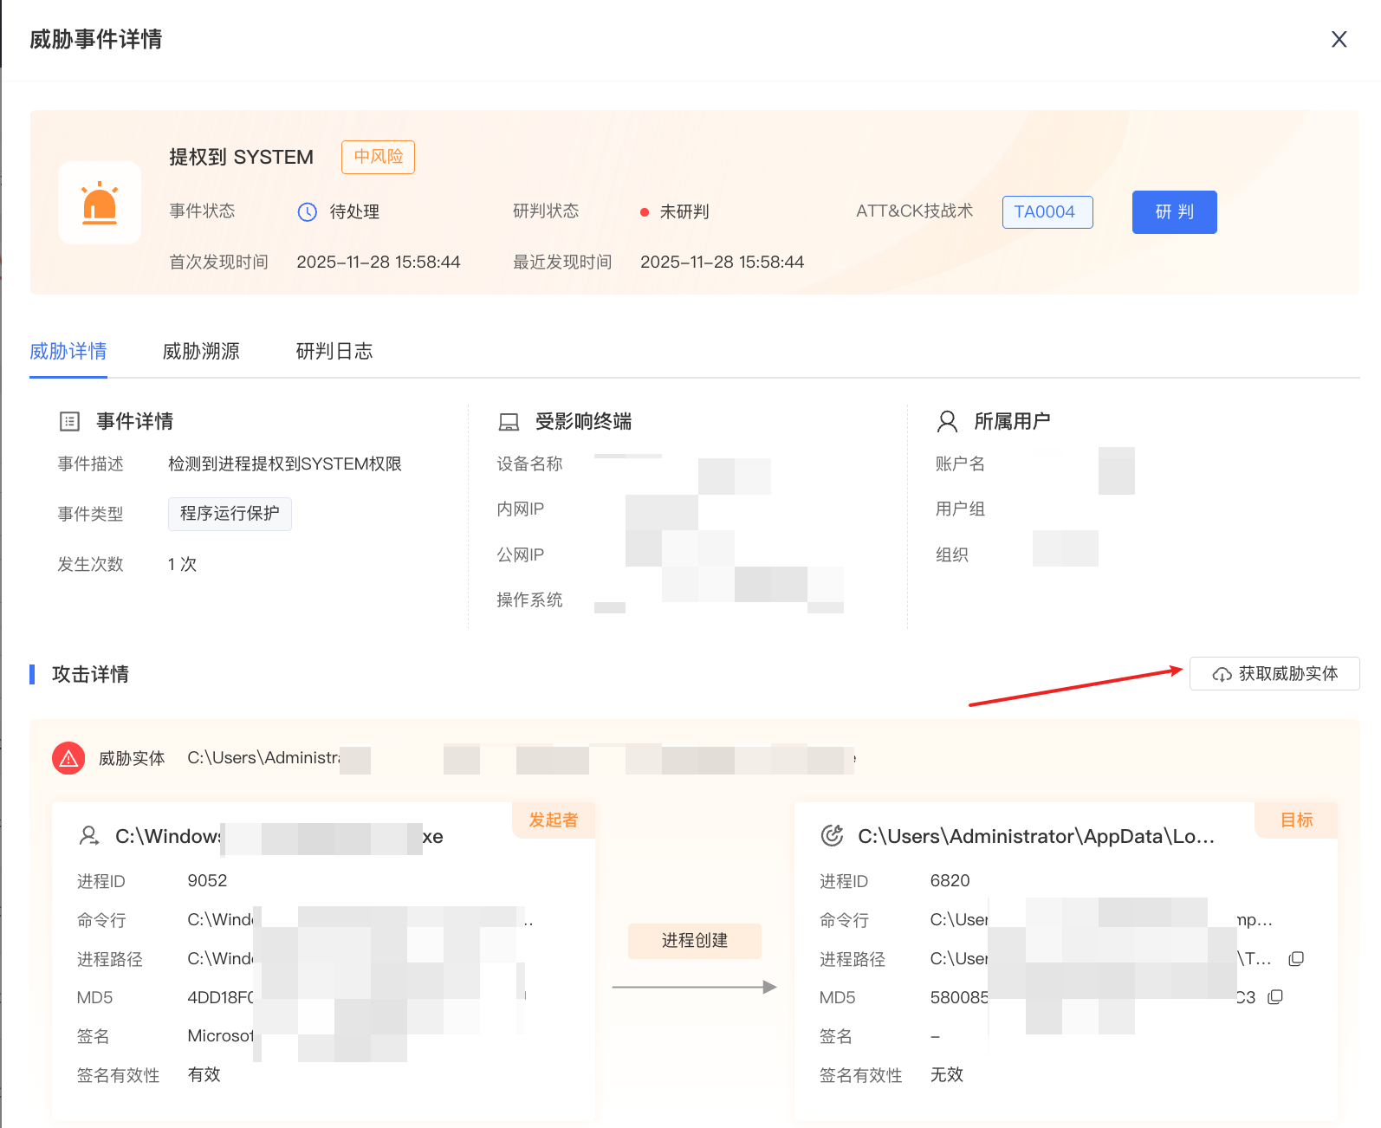Open the 研判日志 tab
The image size is (1381, 1128).
334,351
